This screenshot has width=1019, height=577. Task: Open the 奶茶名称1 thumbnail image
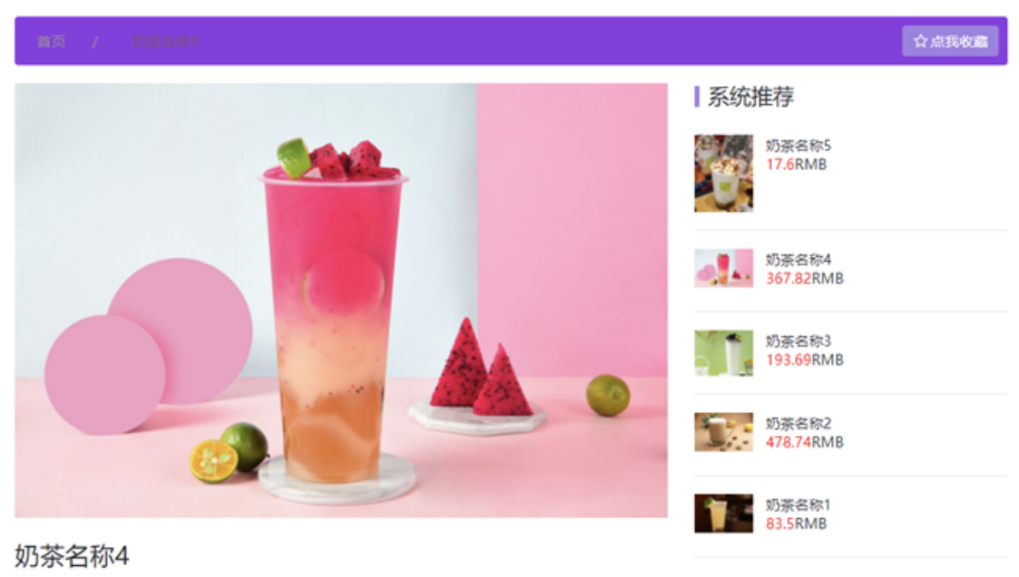pos(723,513)
